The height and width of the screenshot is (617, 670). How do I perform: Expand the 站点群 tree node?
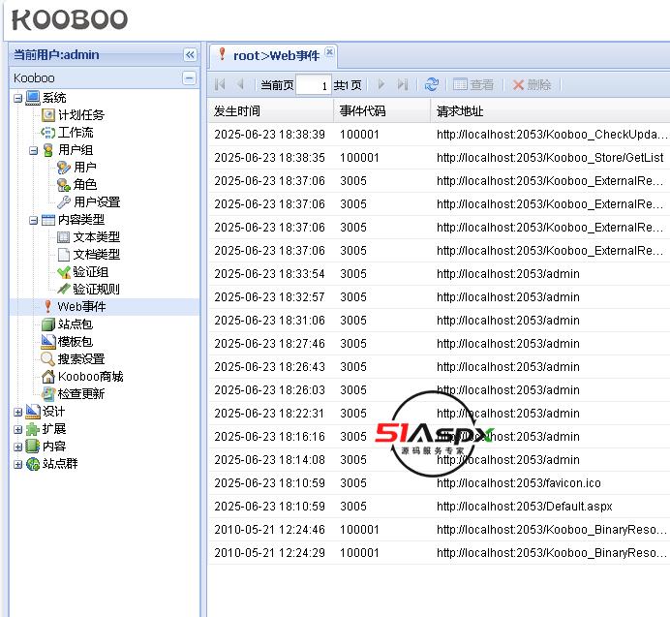18,464
